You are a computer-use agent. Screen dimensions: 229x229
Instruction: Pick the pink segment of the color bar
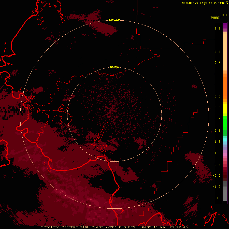pos(225,154)
